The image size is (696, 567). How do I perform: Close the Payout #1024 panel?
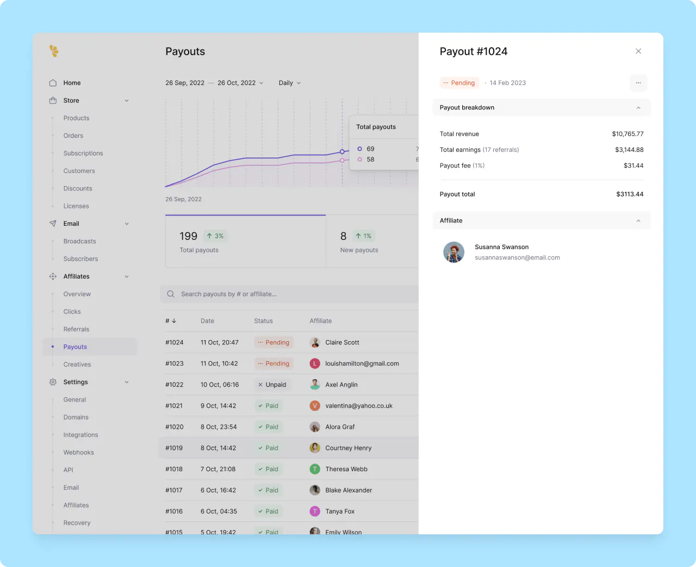(x=638, y=51)
